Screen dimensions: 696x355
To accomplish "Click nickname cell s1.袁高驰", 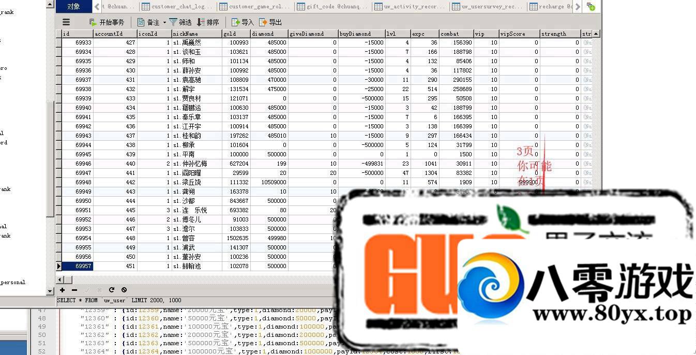I will tap(196, 80).
